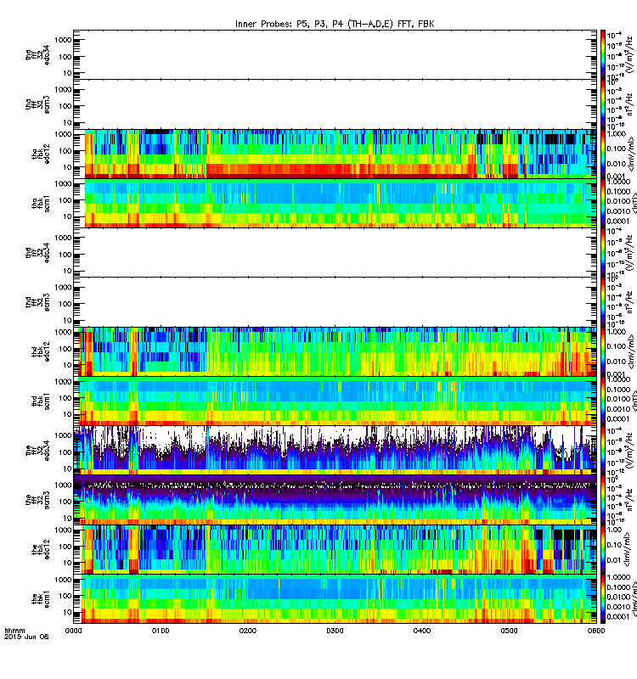
Task: Select the 0400 time tick label
Action: click(422, 631)
